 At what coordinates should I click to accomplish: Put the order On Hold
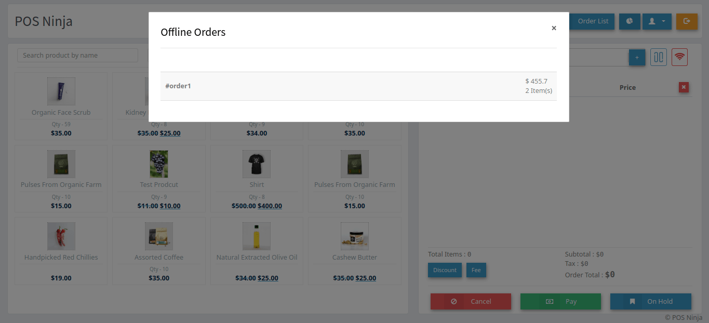[650, 301]
